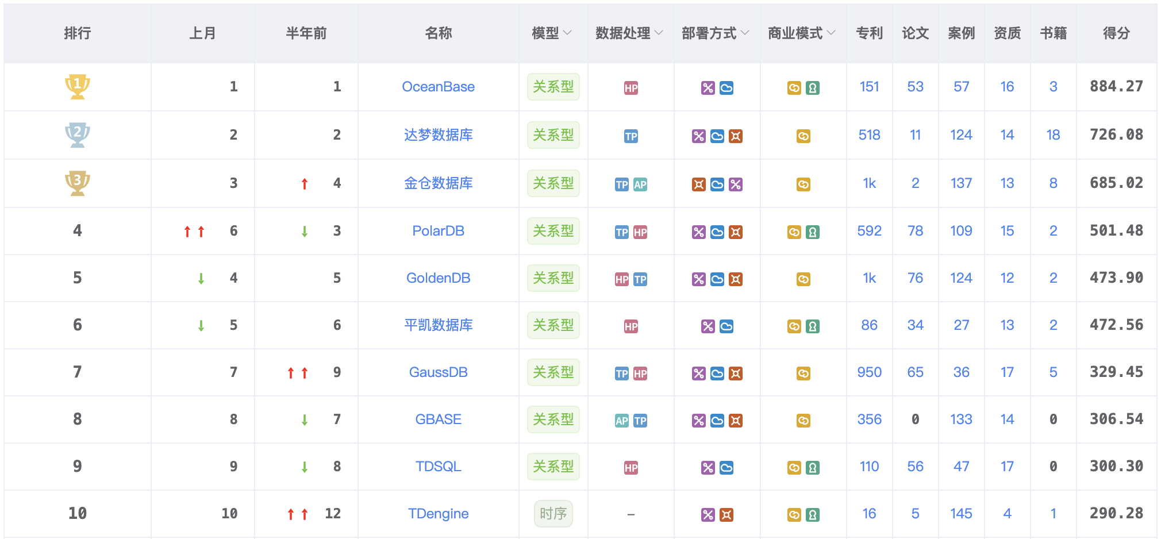Open the 金仓数据库 link

pos(439,183)
